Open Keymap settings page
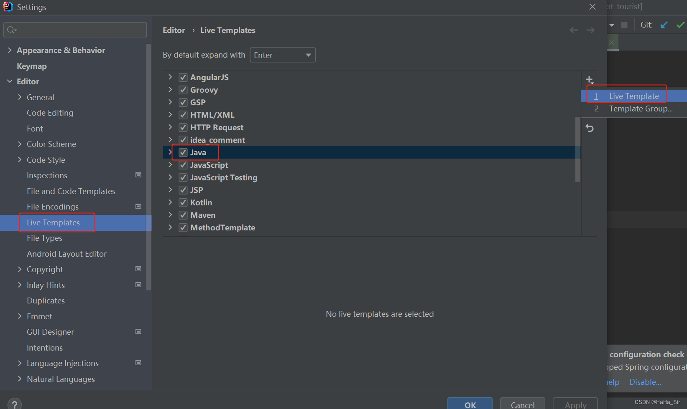This screenshot has height=409, width=687. 32,66
